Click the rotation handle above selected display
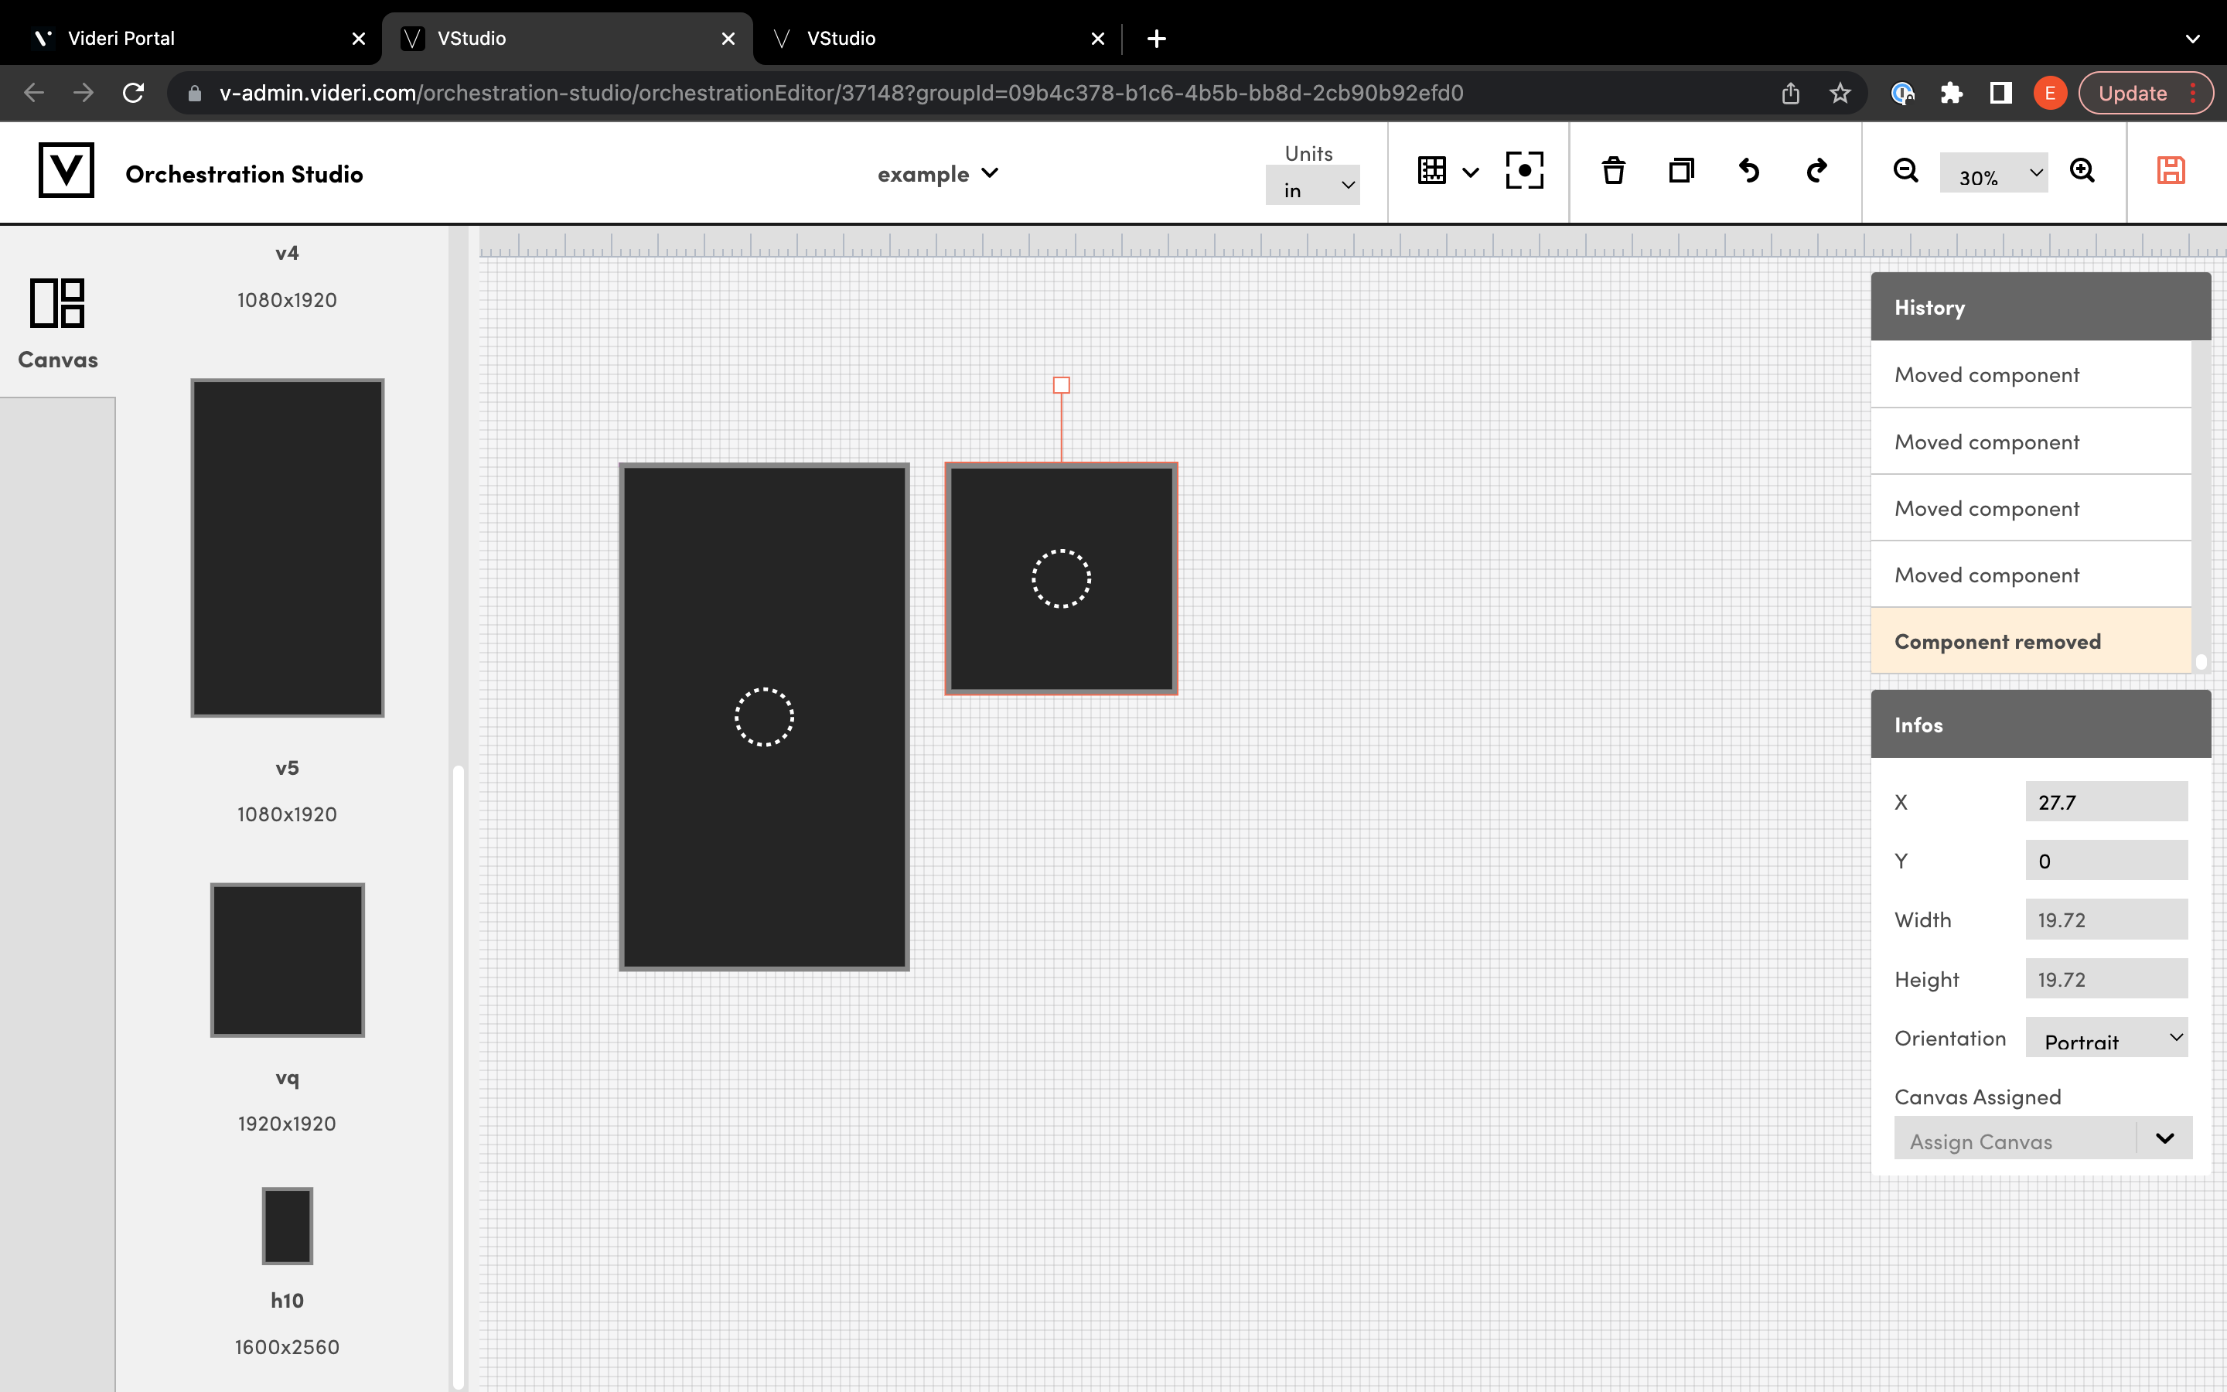Screen dimensions: 2227x1392 coord(1061,386)
